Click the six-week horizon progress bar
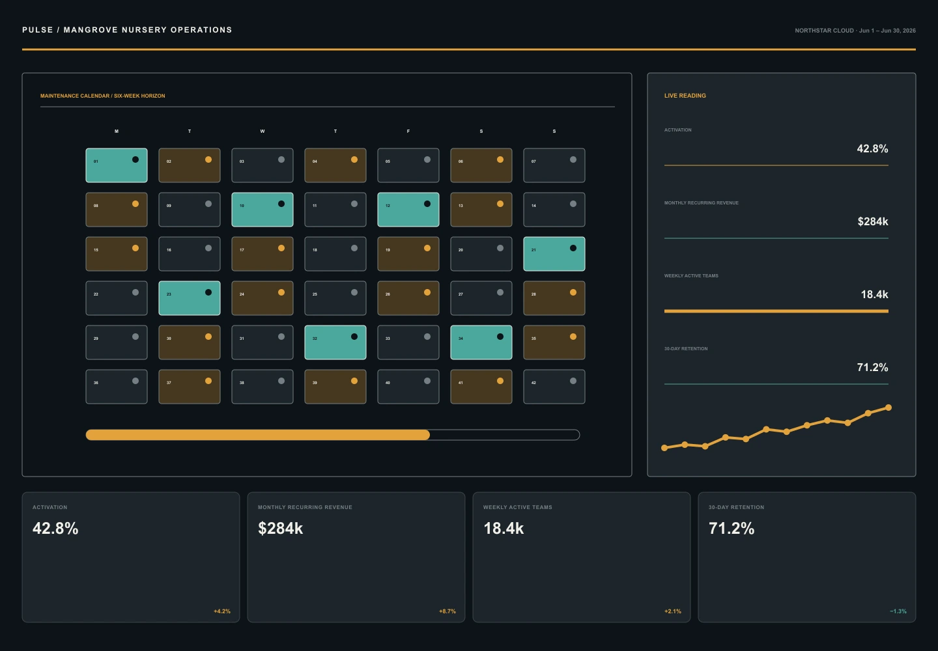The width and height of the screenshot is (938, 651). pos(333,435)
